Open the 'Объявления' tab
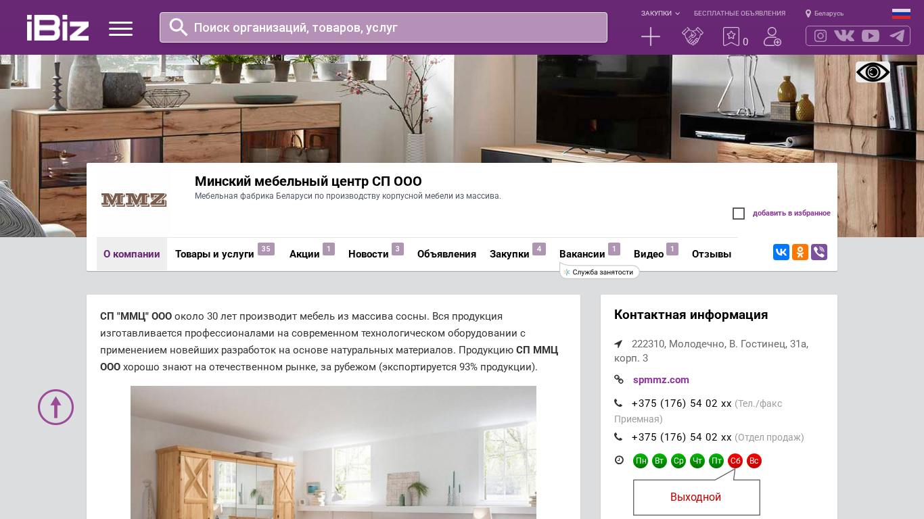Viewport: 924px width, 519px height. pyautogui.click(x=446, y=254)
